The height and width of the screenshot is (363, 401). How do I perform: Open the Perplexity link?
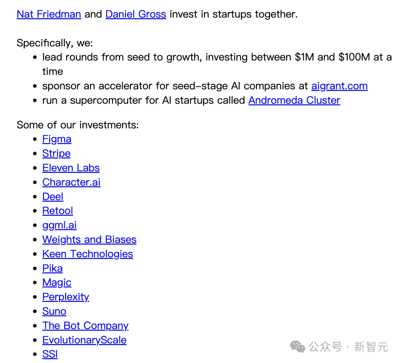65,297
